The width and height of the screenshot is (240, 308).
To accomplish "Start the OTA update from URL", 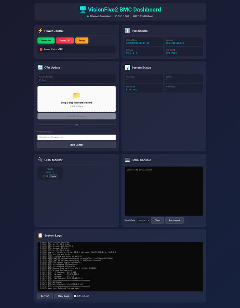I will [x=77, y=145].
